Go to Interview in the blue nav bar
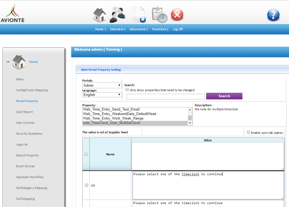The height and width of the screenshot is (207, 289). click(x=117, y=29)
